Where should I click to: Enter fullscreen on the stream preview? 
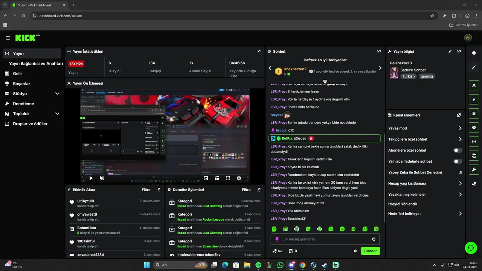(x=228, y=178)
